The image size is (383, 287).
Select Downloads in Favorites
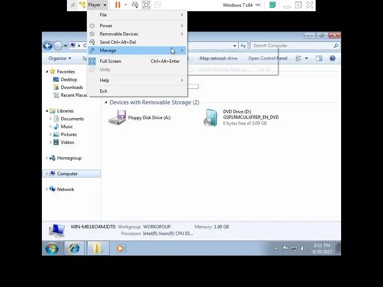click(x=72, y=87)
